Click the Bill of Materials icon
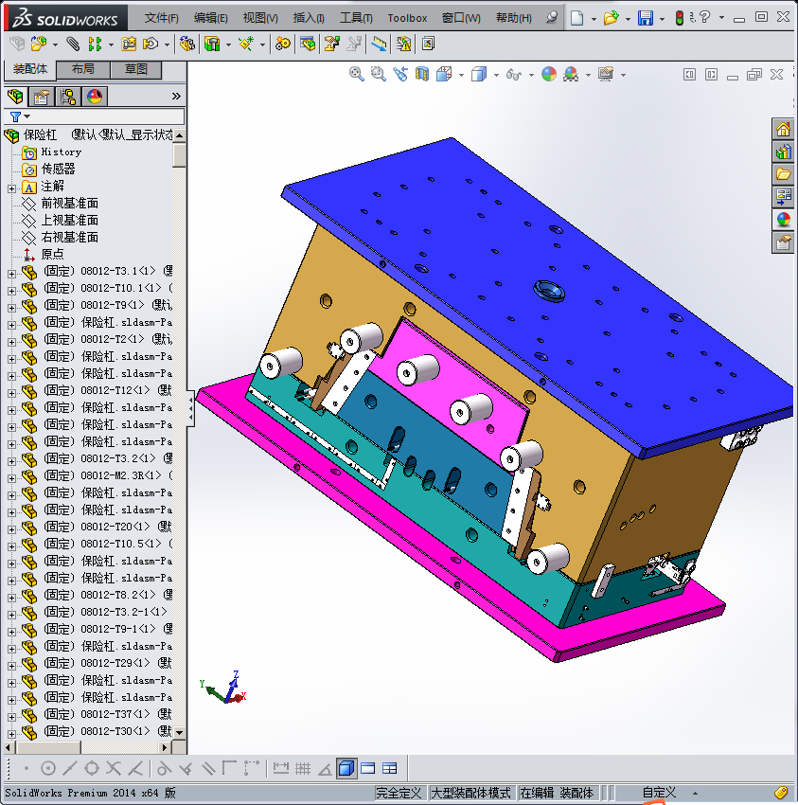The width and height of the screenshot is (798, 805). click(308, 44)
